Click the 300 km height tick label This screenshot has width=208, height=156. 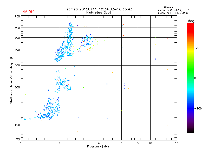(x=17, y=65)
